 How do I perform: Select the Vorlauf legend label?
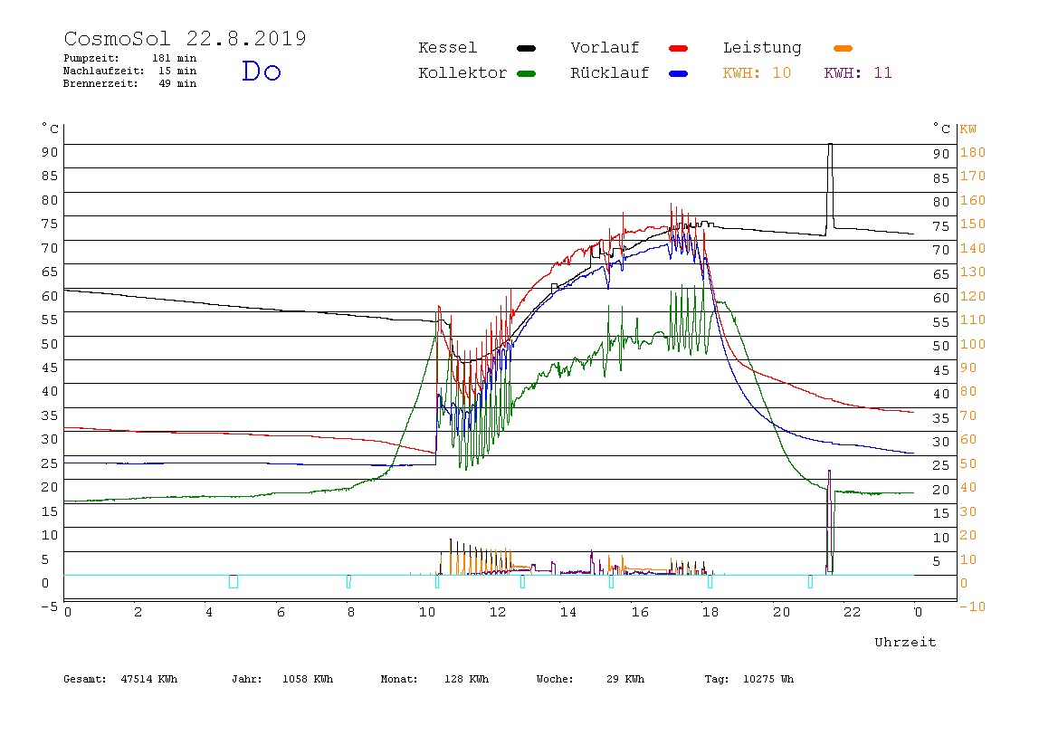605,48
